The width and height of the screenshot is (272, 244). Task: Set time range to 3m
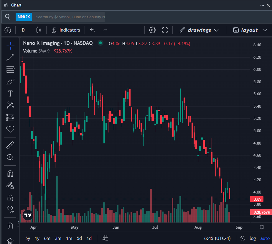(x=58, y=238)
